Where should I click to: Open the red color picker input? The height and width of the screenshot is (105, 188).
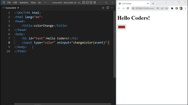122,27
